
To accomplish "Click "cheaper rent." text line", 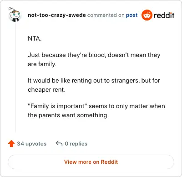I will [x=46, y=90].
